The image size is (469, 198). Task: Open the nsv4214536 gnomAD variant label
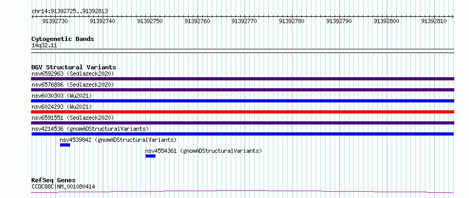(x=90, y=129)
